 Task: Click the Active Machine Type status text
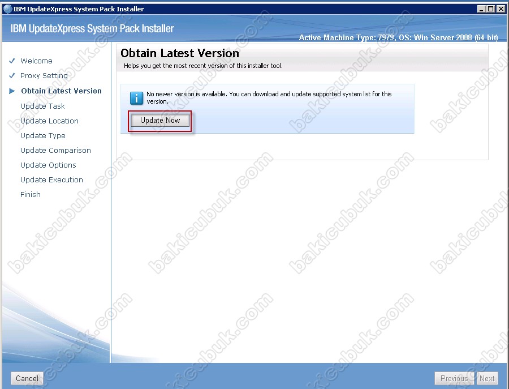398,38
